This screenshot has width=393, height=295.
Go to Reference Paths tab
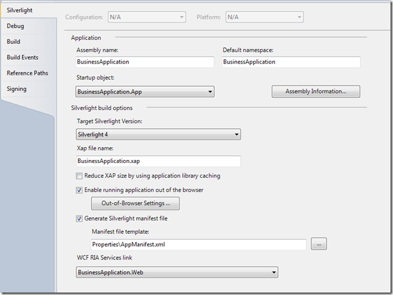coord(27,73)
